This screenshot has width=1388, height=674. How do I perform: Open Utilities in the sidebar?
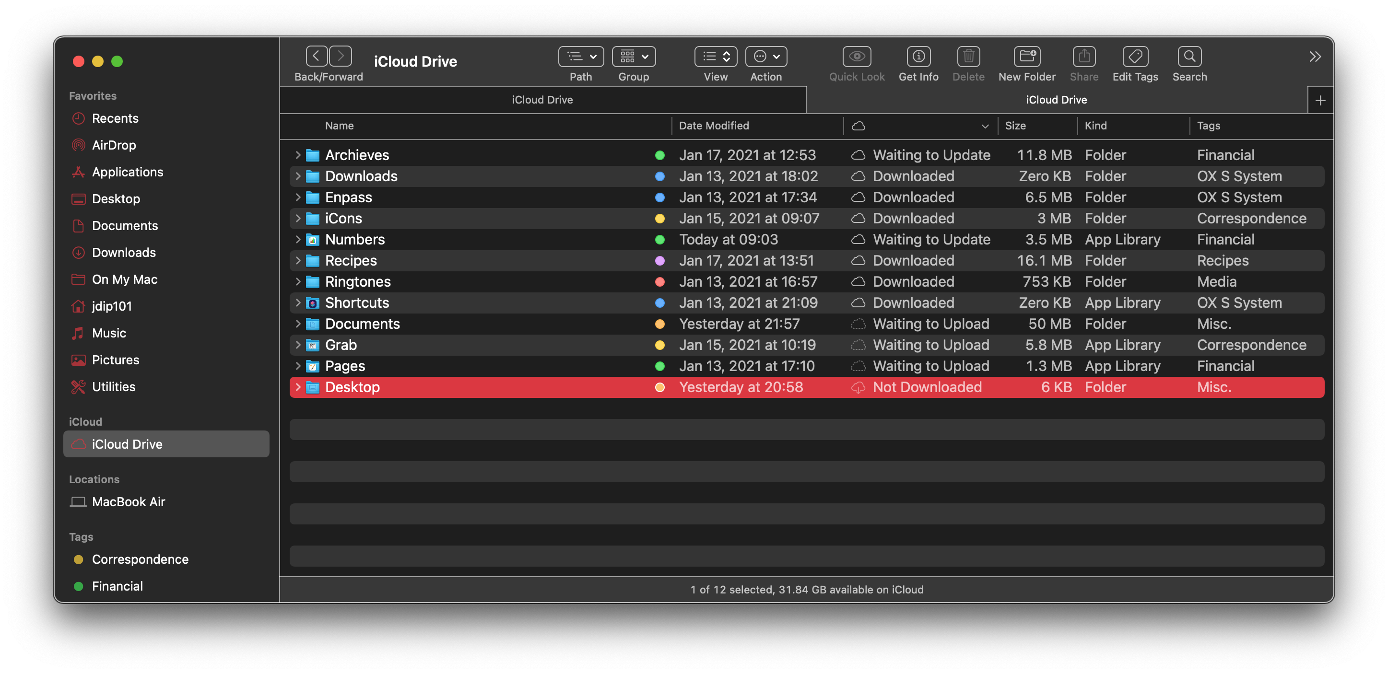[x=113, y=386]
